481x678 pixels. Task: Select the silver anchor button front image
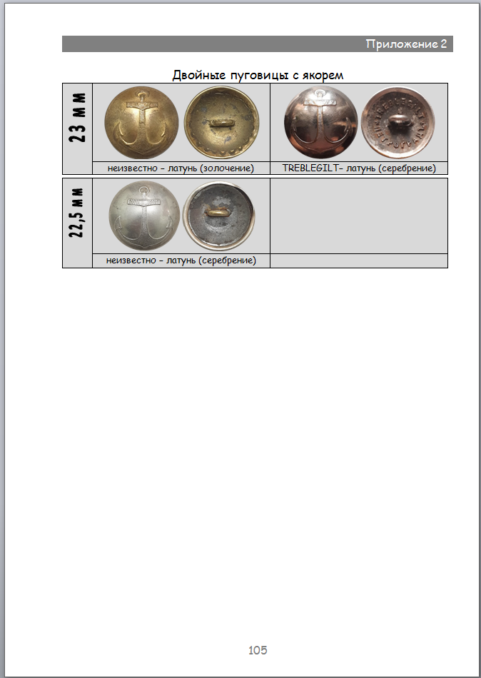144,216
